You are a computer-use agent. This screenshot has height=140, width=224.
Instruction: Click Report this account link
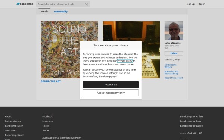click(x=174, y=78)
